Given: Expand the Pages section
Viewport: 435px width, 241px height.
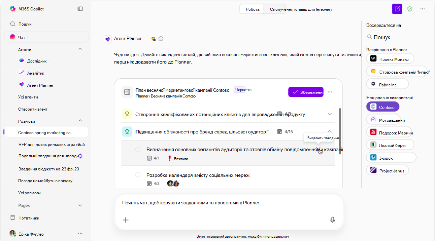Looking at the screenshot, I should coord(80,205).
